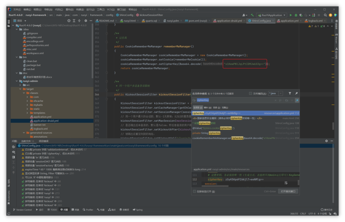The image size is (345, 222).
Task: Toggle the Cc match-case option
Action: click(287, 100)
